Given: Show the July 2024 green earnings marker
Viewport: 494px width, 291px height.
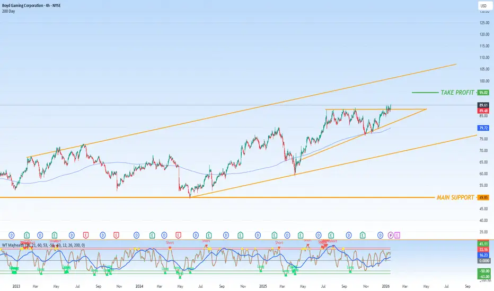Looking at the screenshot, I should point(209,235).
